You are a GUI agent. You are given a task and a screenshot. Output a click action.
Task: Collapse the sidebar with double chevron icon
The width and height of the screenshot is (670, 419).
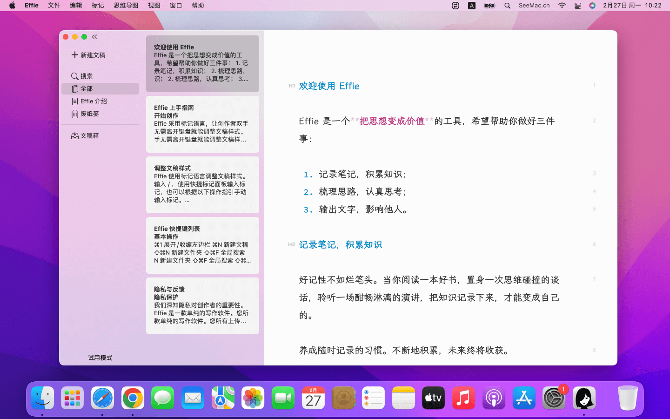(94, 37)
